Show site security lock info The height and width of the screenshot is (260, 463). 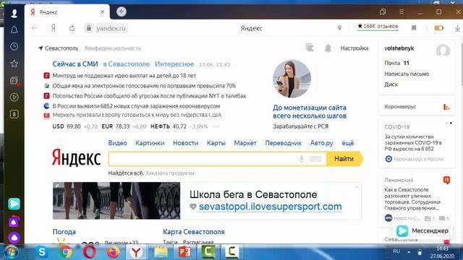[x=88, y=28]
